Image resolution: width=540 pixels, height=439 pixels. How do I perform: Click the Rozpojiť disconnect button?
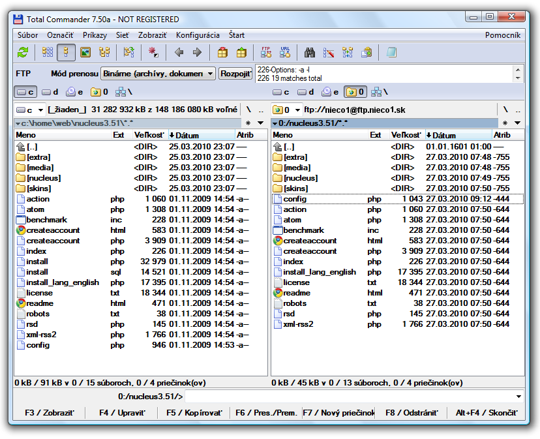[x=235, y=74]
